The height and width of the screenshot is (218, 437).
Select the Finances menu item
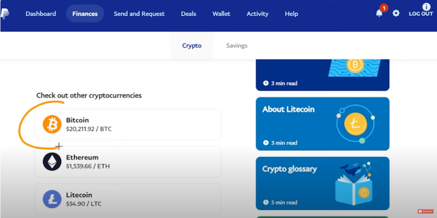point(85,14)
